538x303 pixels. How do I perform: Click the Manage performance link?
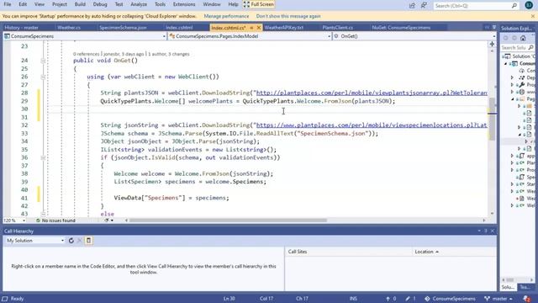click(226, 16)
